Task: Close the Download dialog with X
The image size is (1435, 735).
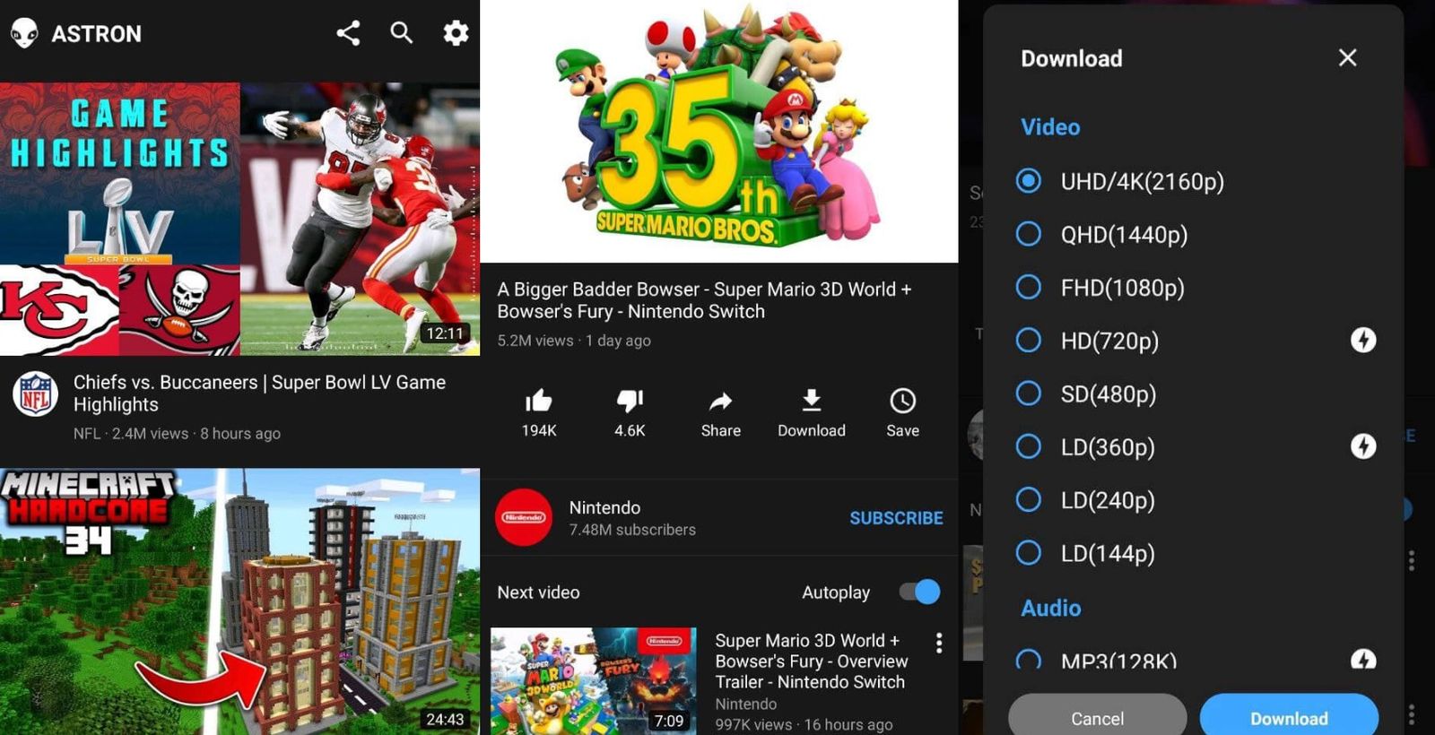Action: [x=1347, y=57]
